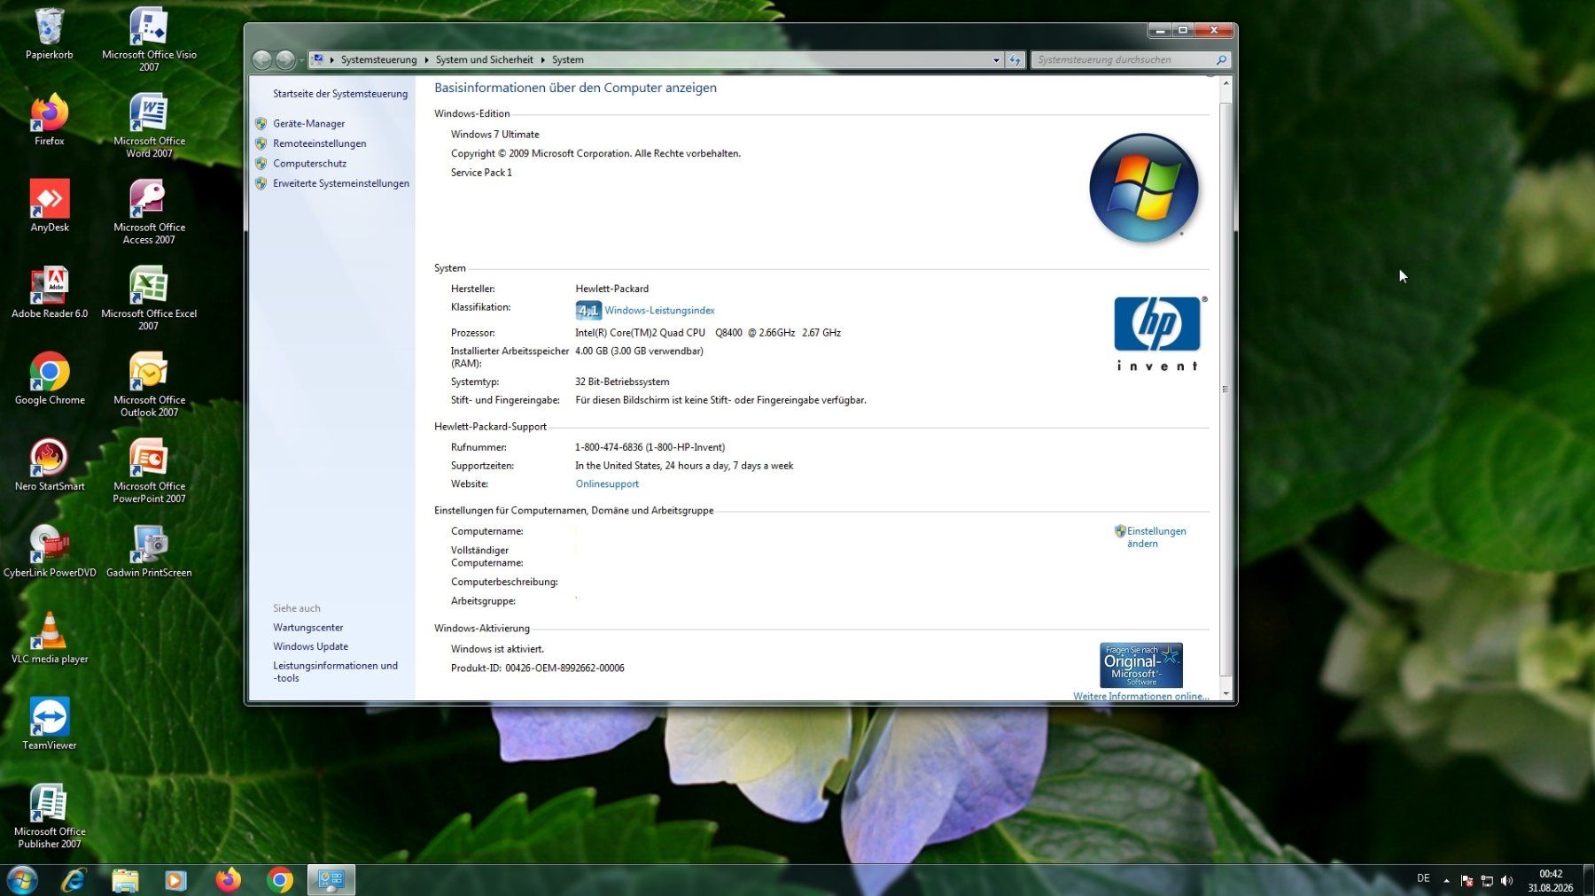Click the window's vertical scrollbar thumb

[x=1225, y=388]
